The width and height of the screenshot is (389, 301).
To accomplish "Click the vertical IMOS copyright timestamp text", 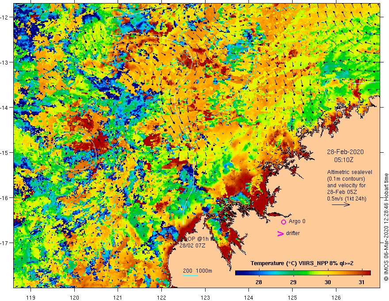I will pyautogui.click(x=386, y=227).
